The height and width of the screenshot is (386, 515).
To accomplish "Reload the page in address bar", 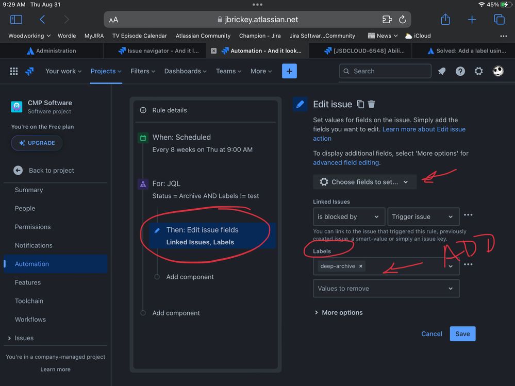I will [402, 20].
